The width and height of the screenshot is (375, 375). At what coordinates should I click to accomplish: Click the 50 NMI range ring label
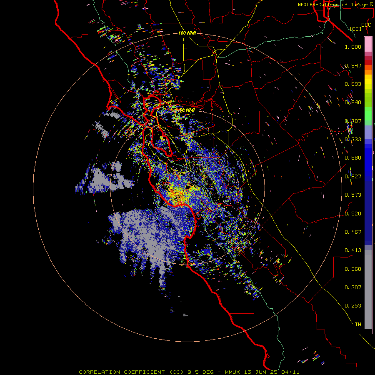pyautogui.click(x=187, y=110)
